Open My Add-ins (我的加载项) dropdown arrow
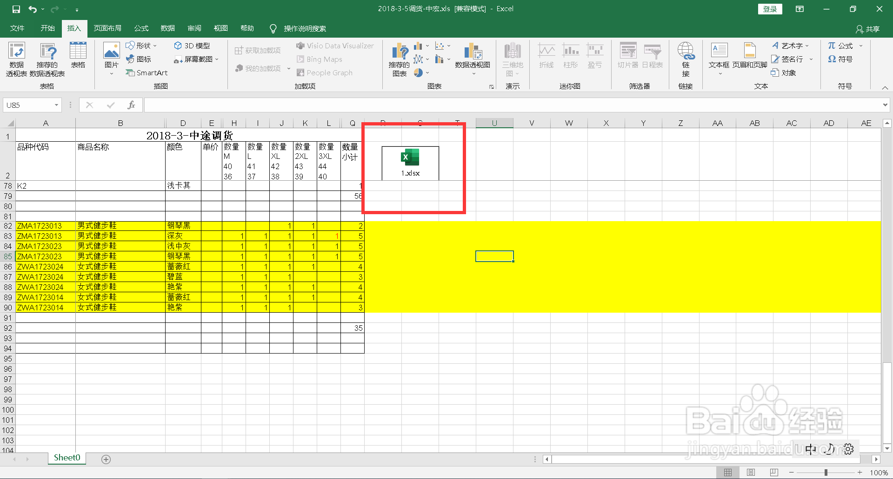Screen dimensions: 893x479 [x=289, y=68]
